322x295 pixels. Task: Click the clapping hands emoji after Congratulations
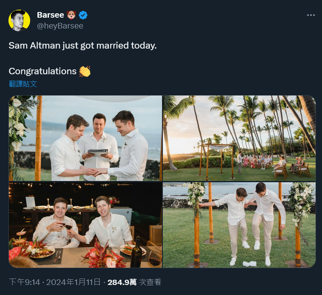(85, 72)
